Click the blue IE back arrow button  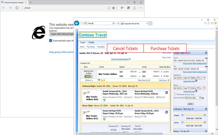[x=77, y=23]
